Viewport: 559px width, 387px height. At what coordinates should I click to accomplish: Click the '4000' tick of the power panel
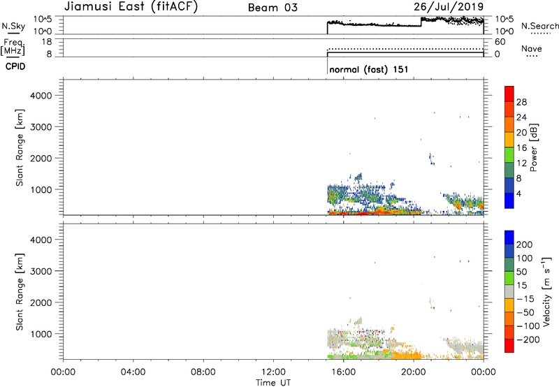click(x=41, y=96)
